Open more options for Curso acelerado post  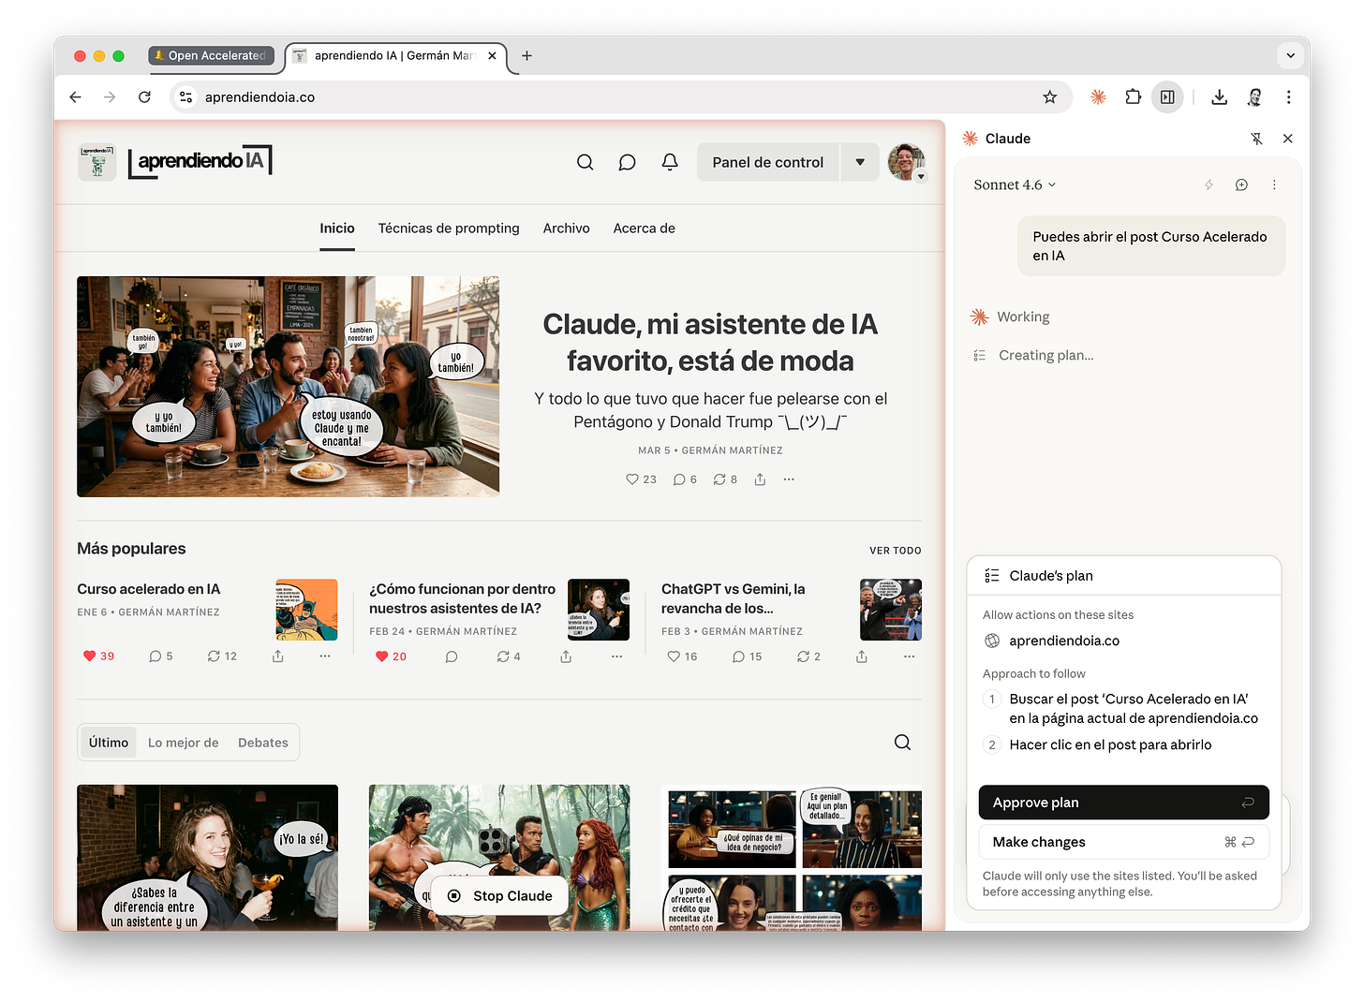click(x=325, y=656)
